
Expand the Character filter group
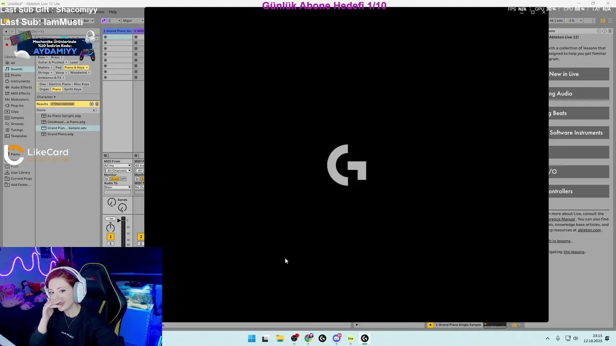click(46, 97)
